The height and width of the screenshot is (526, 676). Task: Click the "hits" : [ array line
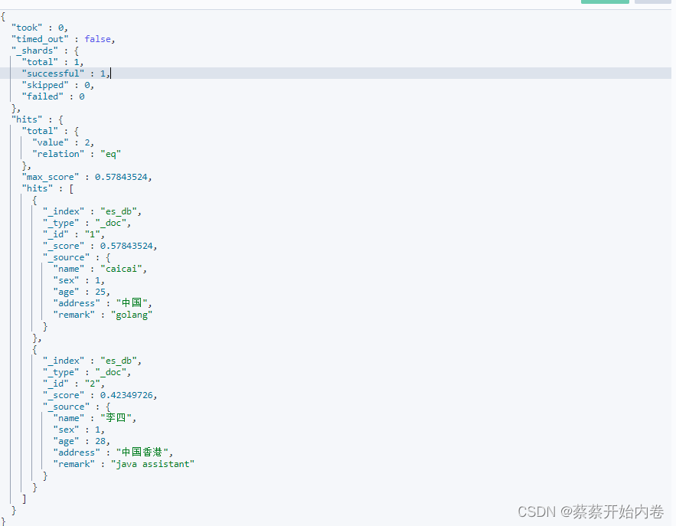[47, 188]
